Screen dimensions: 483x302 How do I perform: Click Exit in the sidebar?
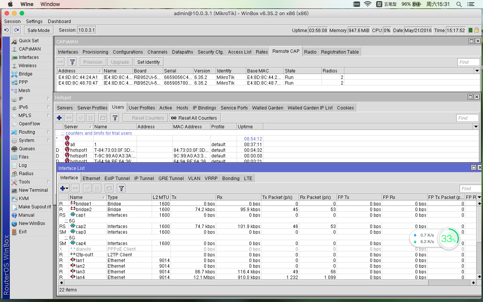point(23,231)
